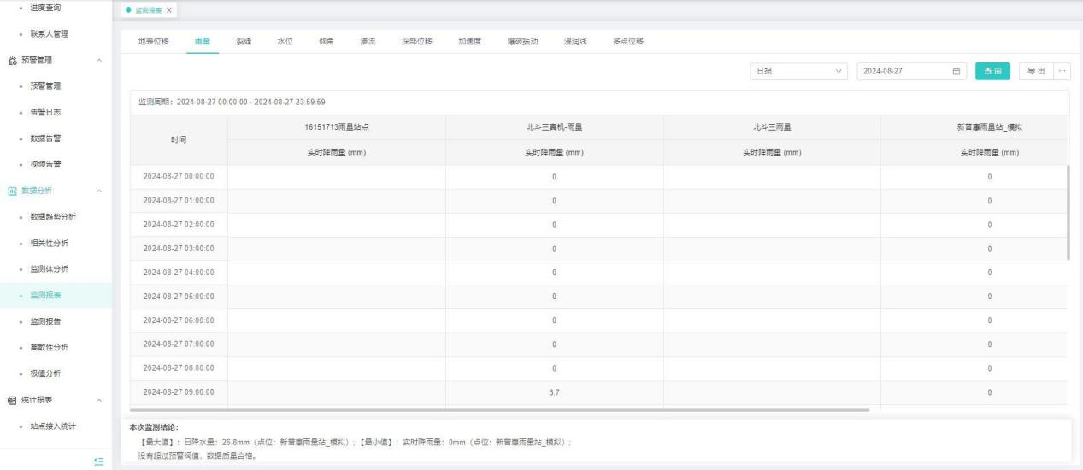Viewport: 1083px width, 470px height.
Task: Click the sidebar collapse icon at bottom
Action: point(98,461)
